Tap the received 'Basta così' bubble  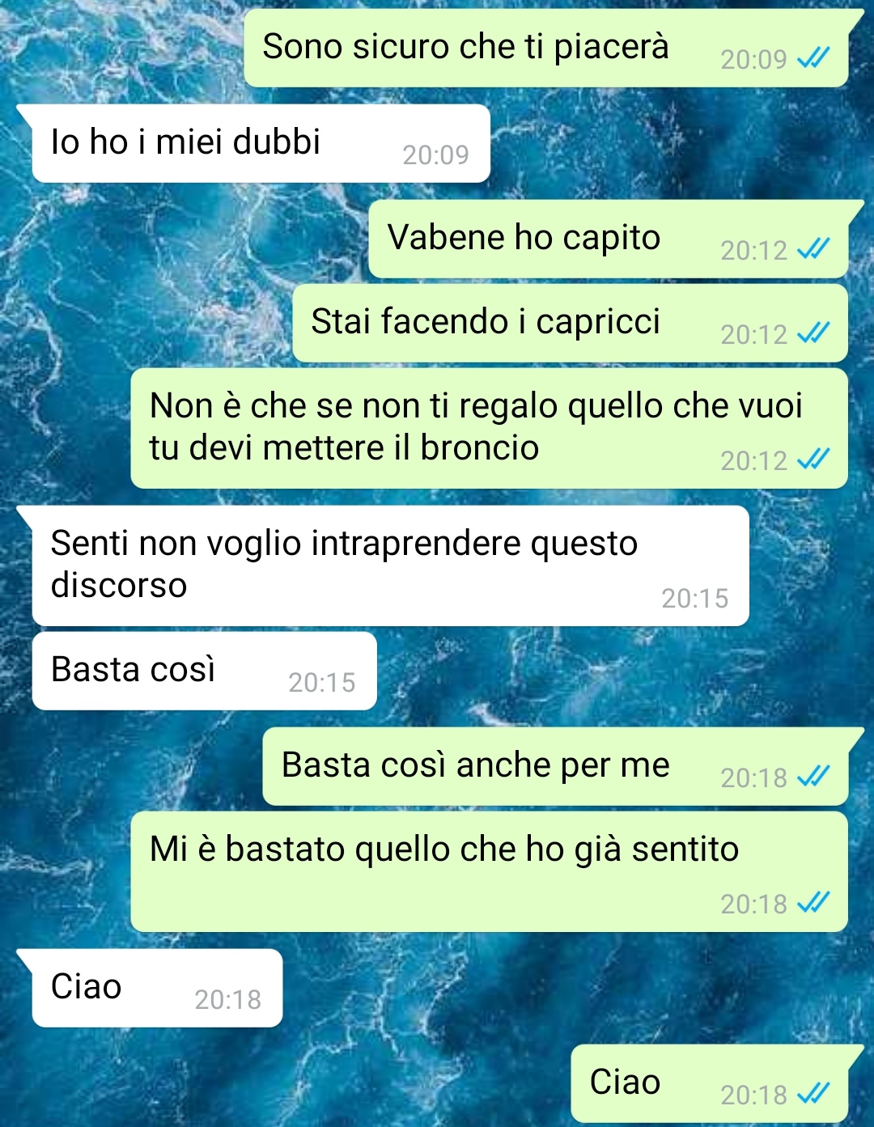204,671
